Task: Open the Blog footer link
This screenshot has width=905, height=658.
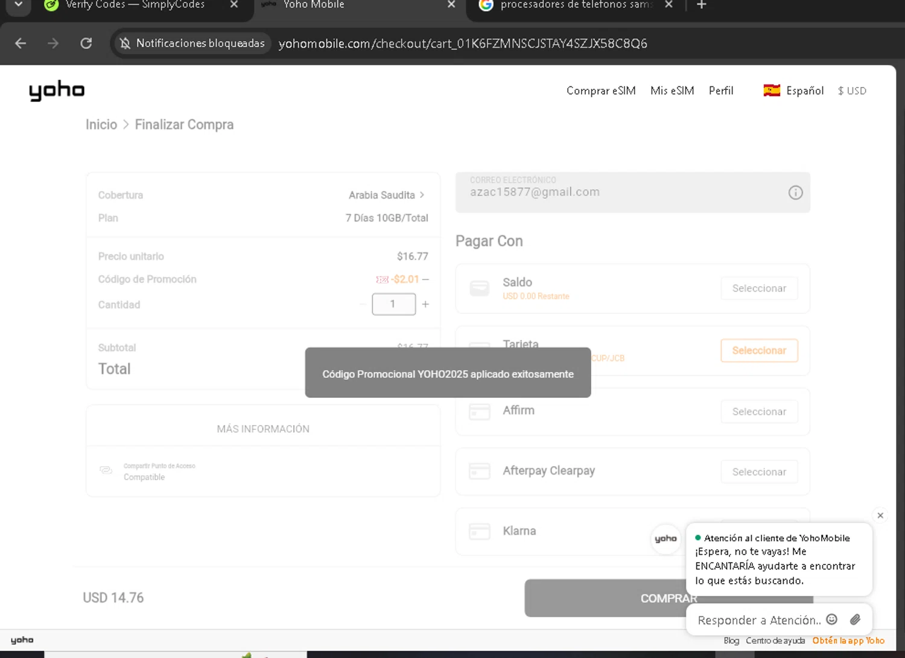Action: pyautogui.click(x=731, y=640)
